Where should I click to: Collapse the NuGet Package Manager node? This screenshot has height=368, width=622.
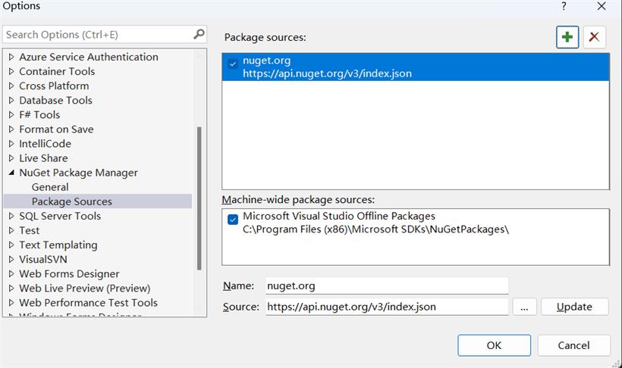coord(11,173)
